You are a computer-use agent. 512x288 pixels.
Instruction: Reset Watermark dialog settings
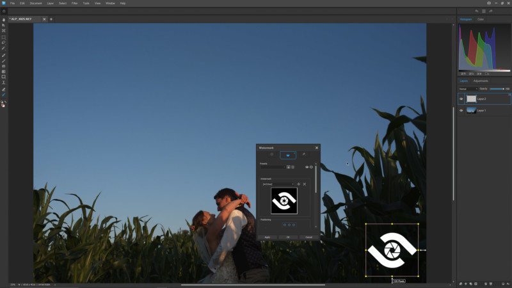311,167
